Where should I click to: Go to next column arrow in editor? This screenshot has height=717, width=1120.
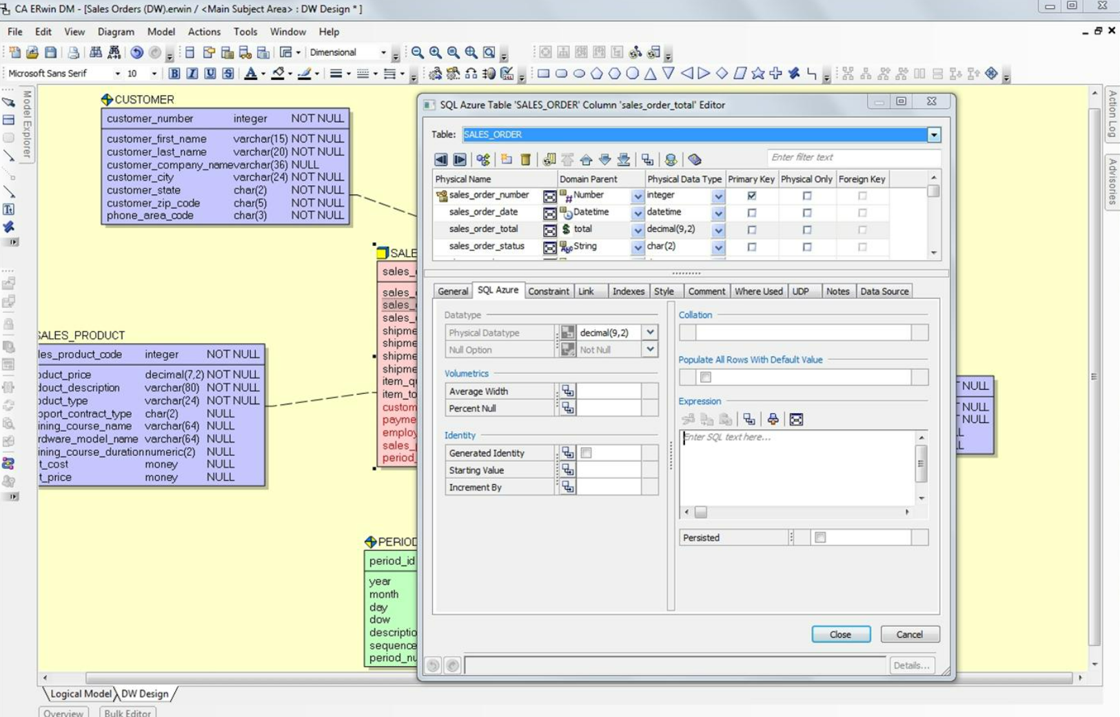coord(460,160)
